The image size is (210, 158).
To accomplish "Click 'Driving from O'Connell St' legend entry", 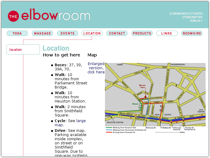I will coord(121,132).
